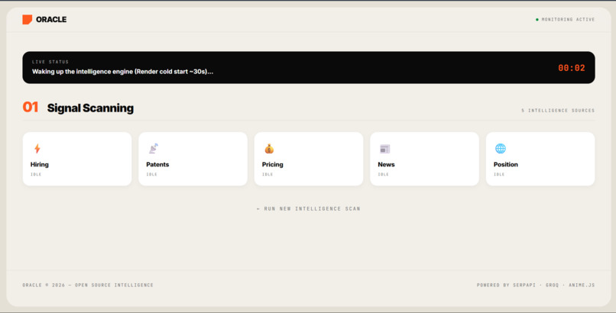Click the Signal Scanning heading
Image resolution: width=616 pixels, height=313 pixels.
point(90,108)
